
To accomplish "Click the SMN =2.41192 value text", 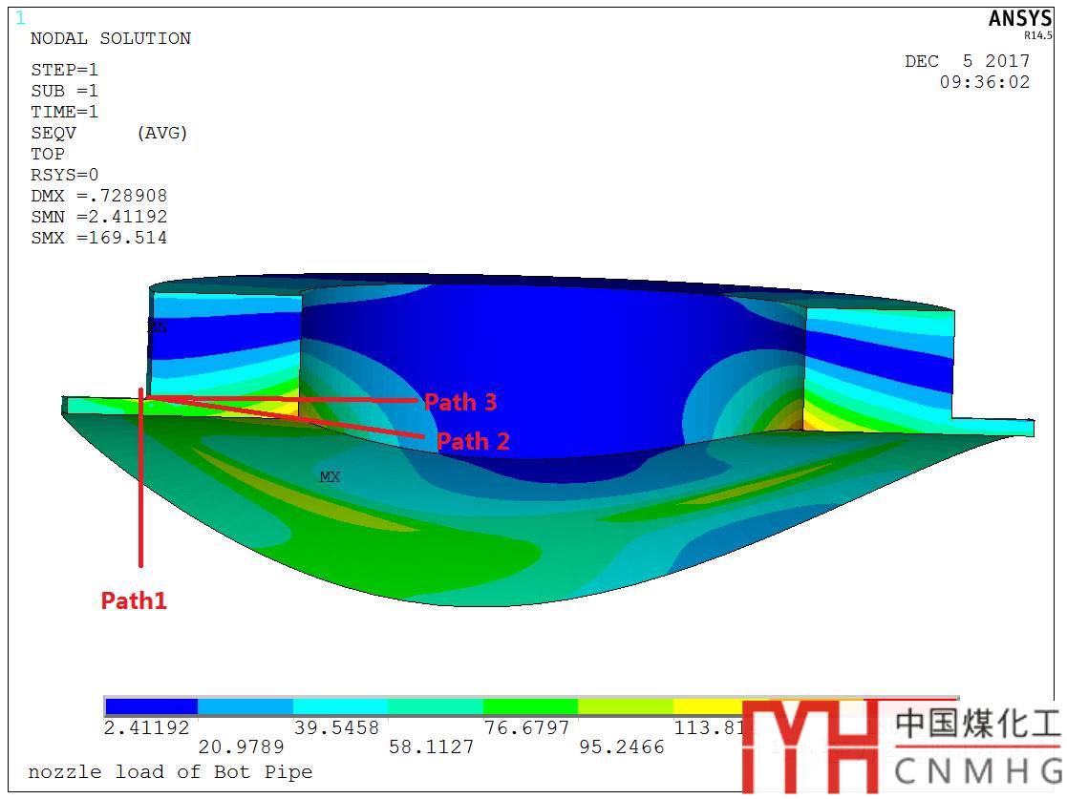I will (98, 217).
